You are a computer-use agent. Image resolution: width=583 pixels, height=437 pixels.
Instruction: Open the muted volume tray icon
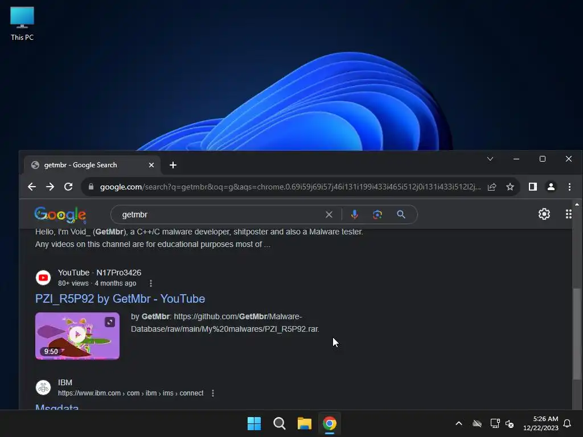click(510, 423)
